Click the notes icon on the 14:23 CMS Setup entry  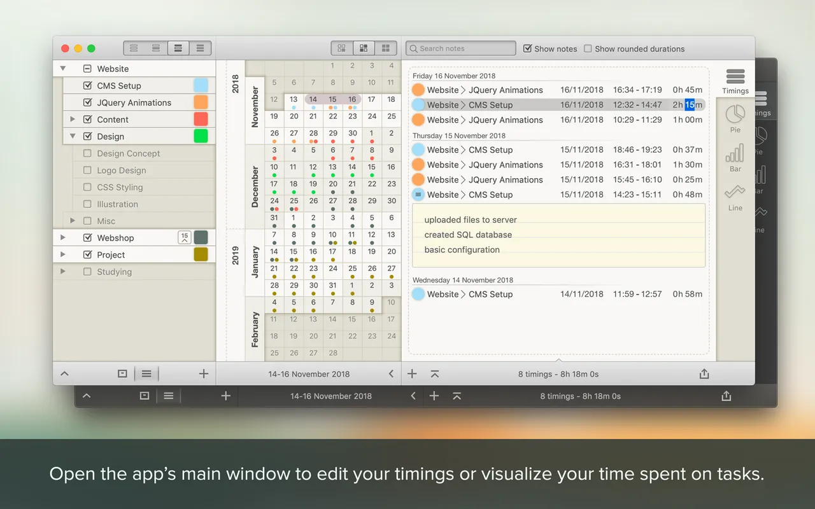418,195
